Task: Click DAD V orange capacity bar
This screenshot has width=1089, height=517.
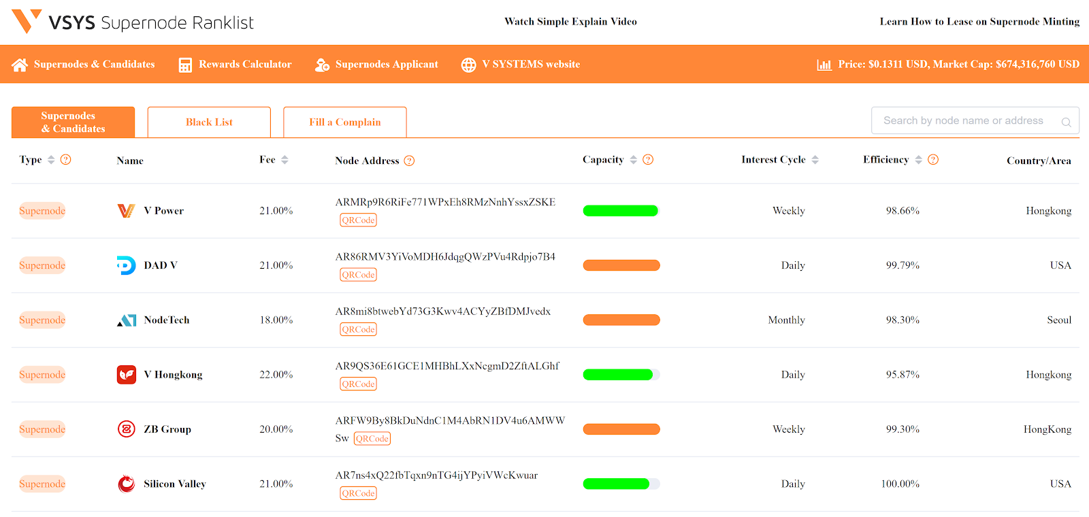Action: coord(621,265)
